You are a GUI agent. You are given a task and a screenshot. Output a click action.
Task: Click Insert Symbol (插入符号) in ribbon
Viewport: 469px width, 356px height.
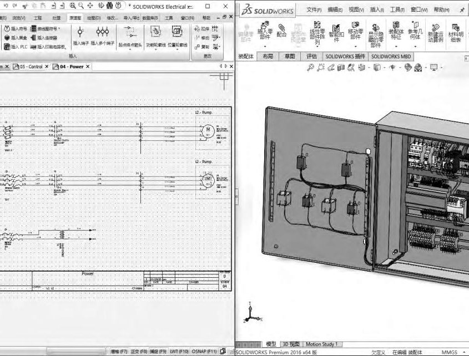16,29
